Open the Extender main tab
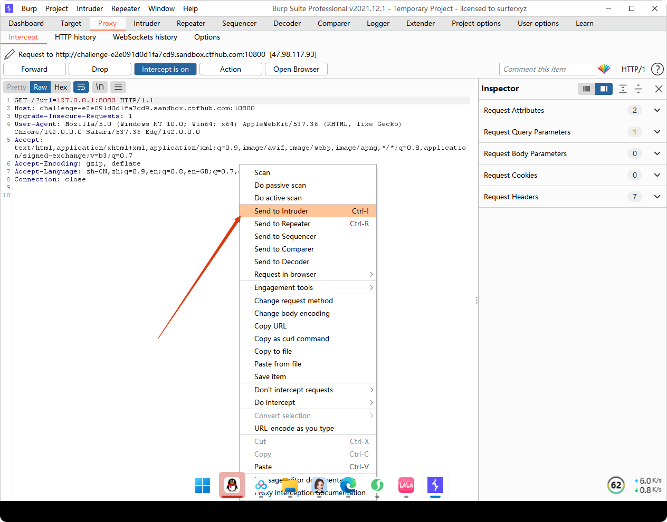The height and width of the screenshot is (522, 667). 421,23
